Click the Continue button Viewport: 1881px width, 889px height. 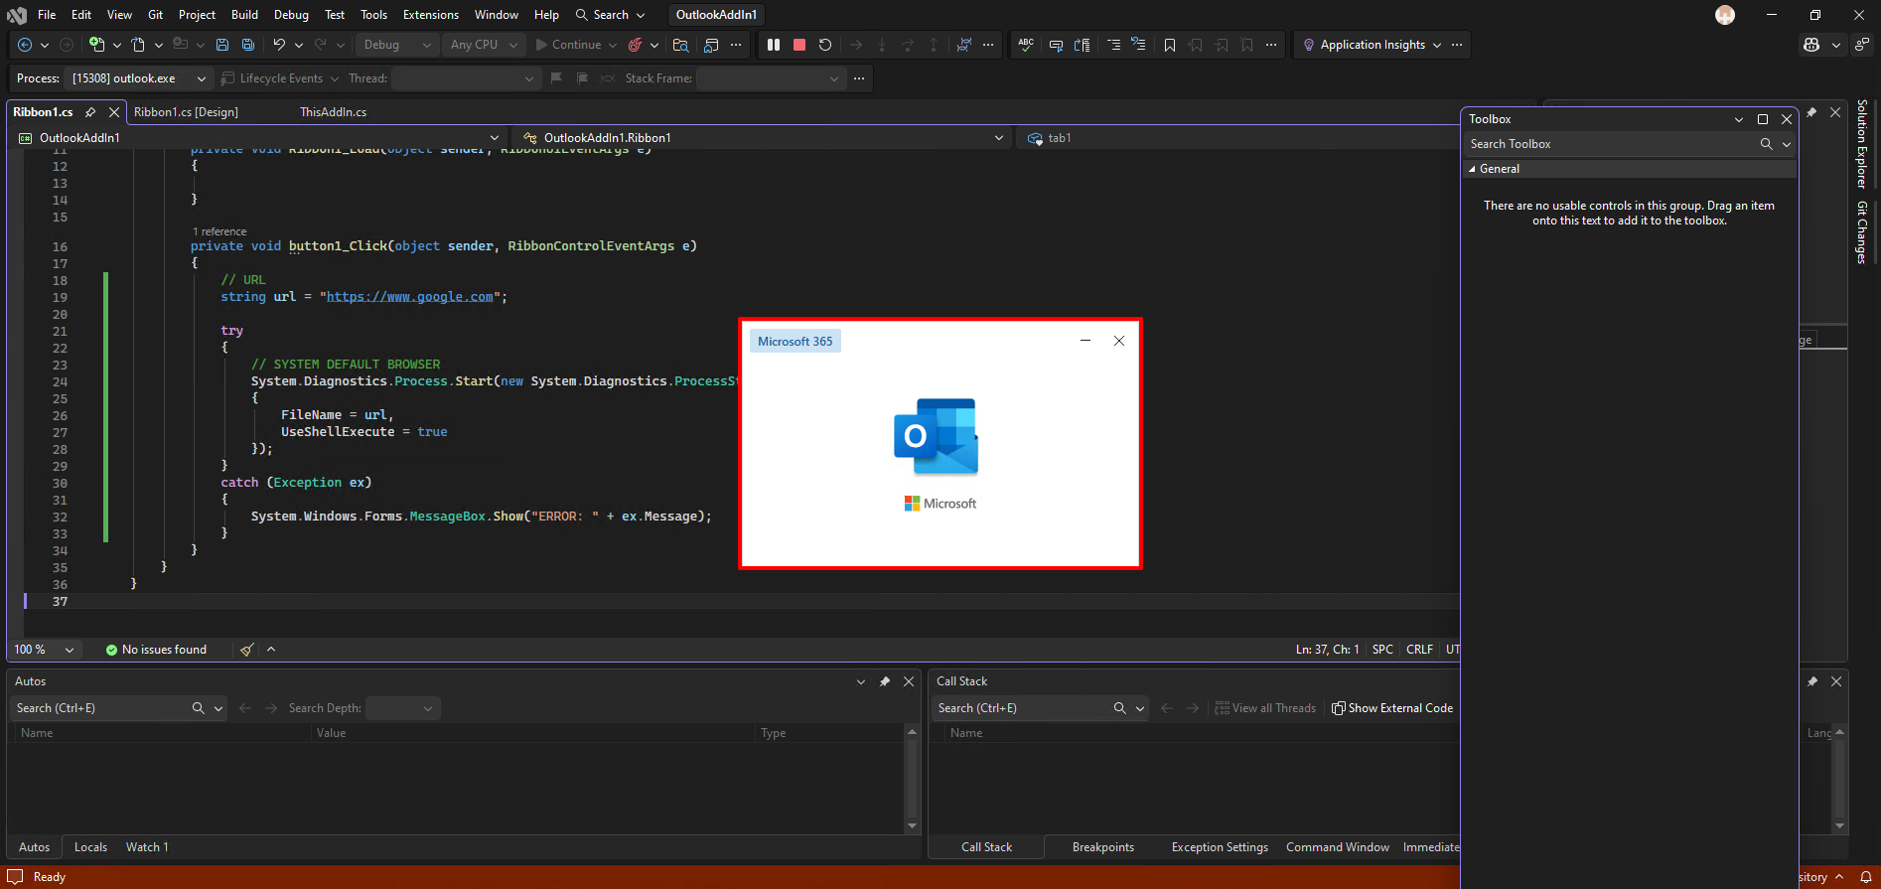(568, 45)
